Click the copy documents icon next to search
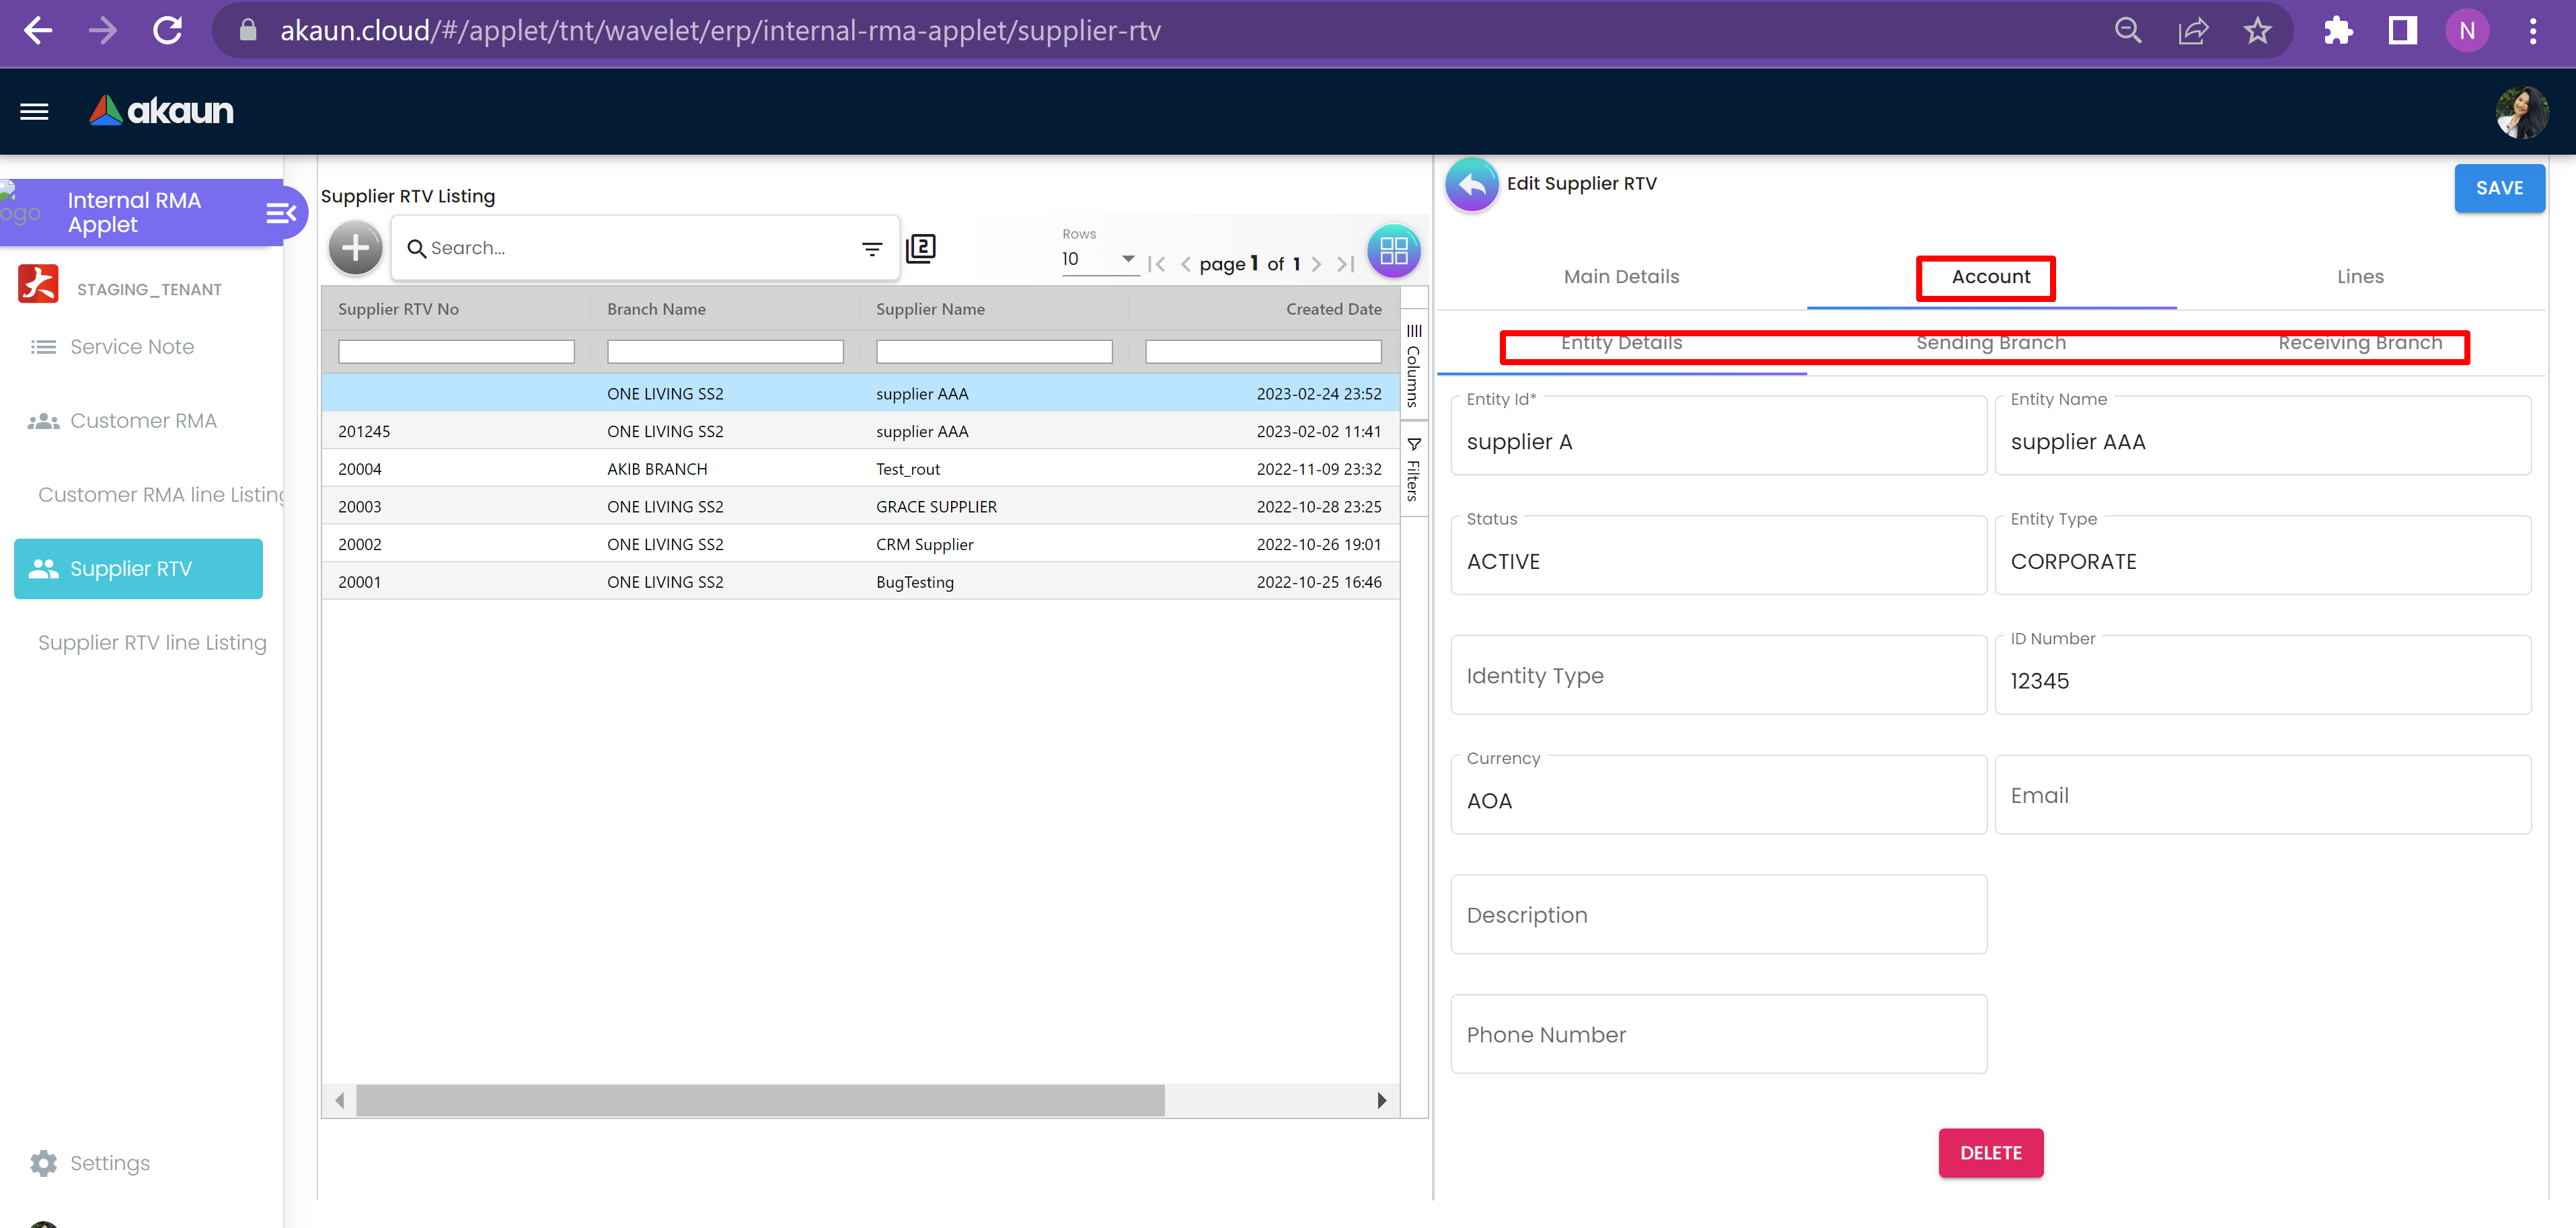Screen dimensions: 2576x1228 [x=920, y=248]
